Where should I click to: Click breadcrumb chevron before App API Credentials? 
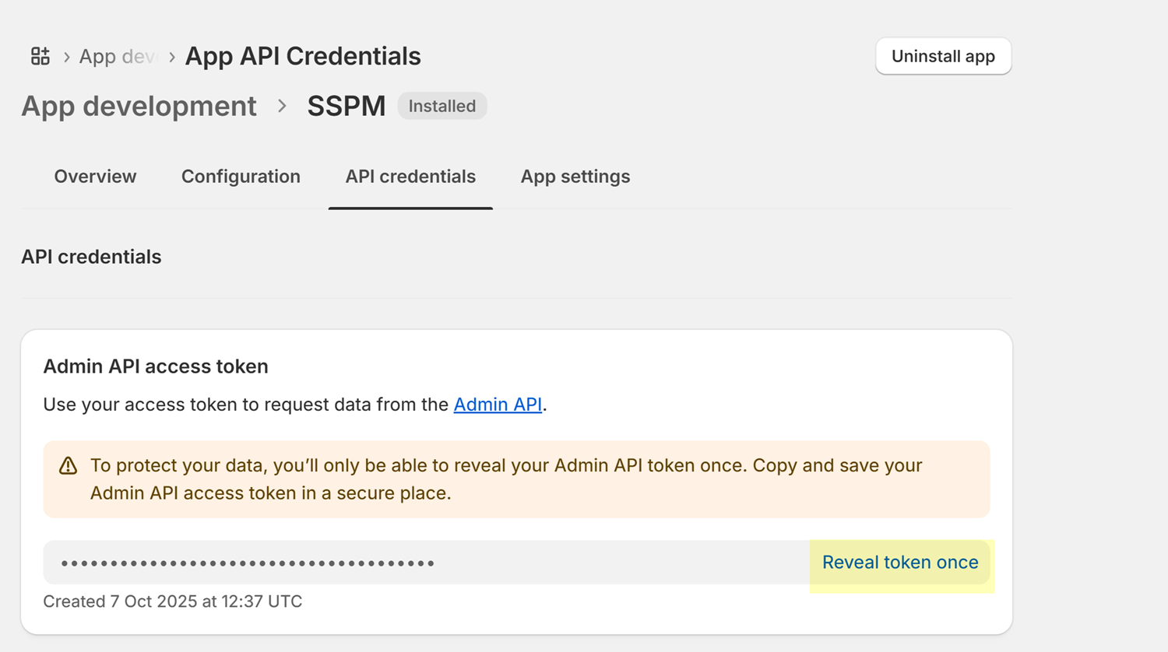click(172, 57)
